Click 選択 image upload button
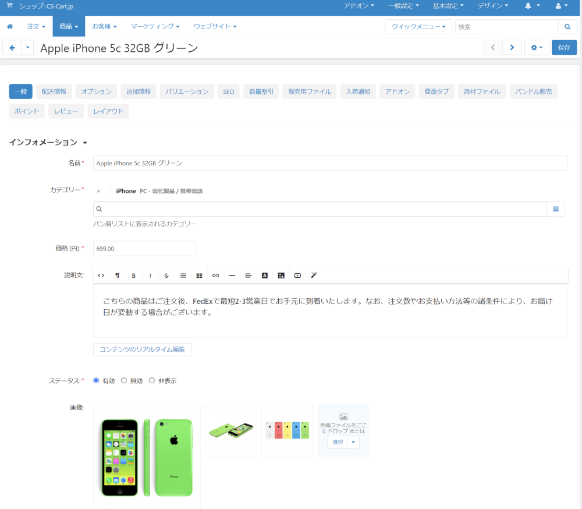582x509 pixels. pos(338,442)
